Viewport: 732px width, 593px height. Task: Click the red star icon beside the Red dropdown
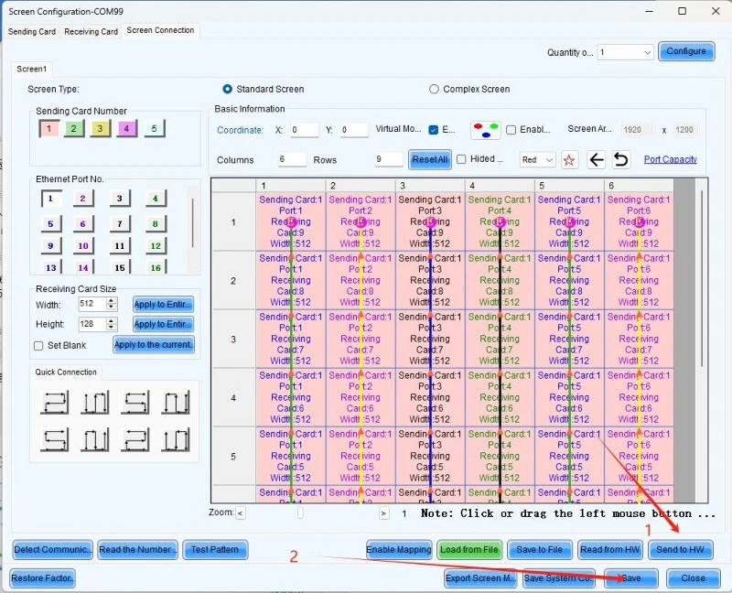[569, 160]
